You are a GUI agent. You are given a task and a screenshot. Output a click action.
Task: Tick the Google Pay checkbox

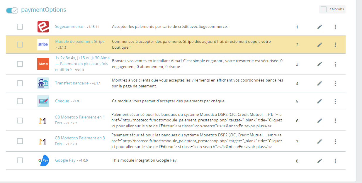tap(20, 160)
